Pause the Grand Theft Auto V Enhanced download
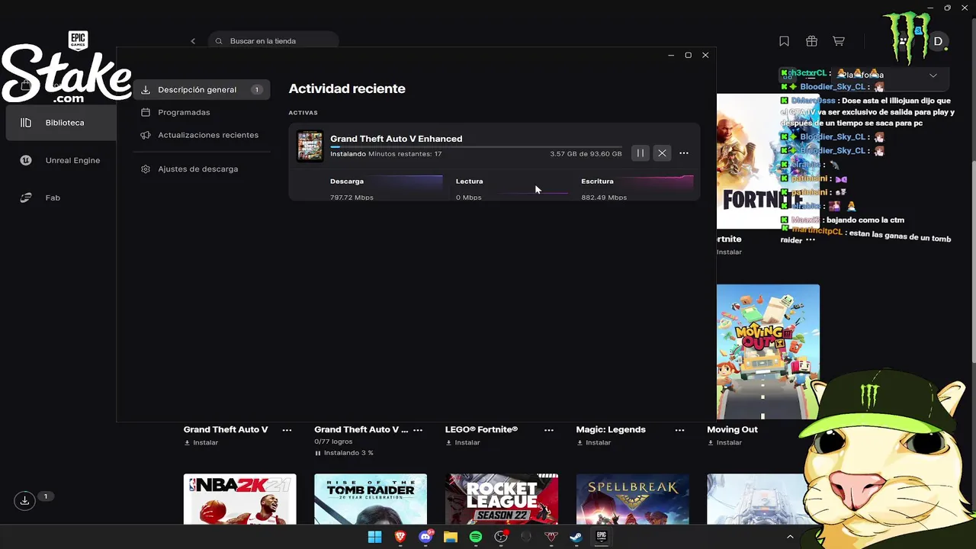Image resolution: width=976 pixels, height=549 pixels. tap(640, 153)
